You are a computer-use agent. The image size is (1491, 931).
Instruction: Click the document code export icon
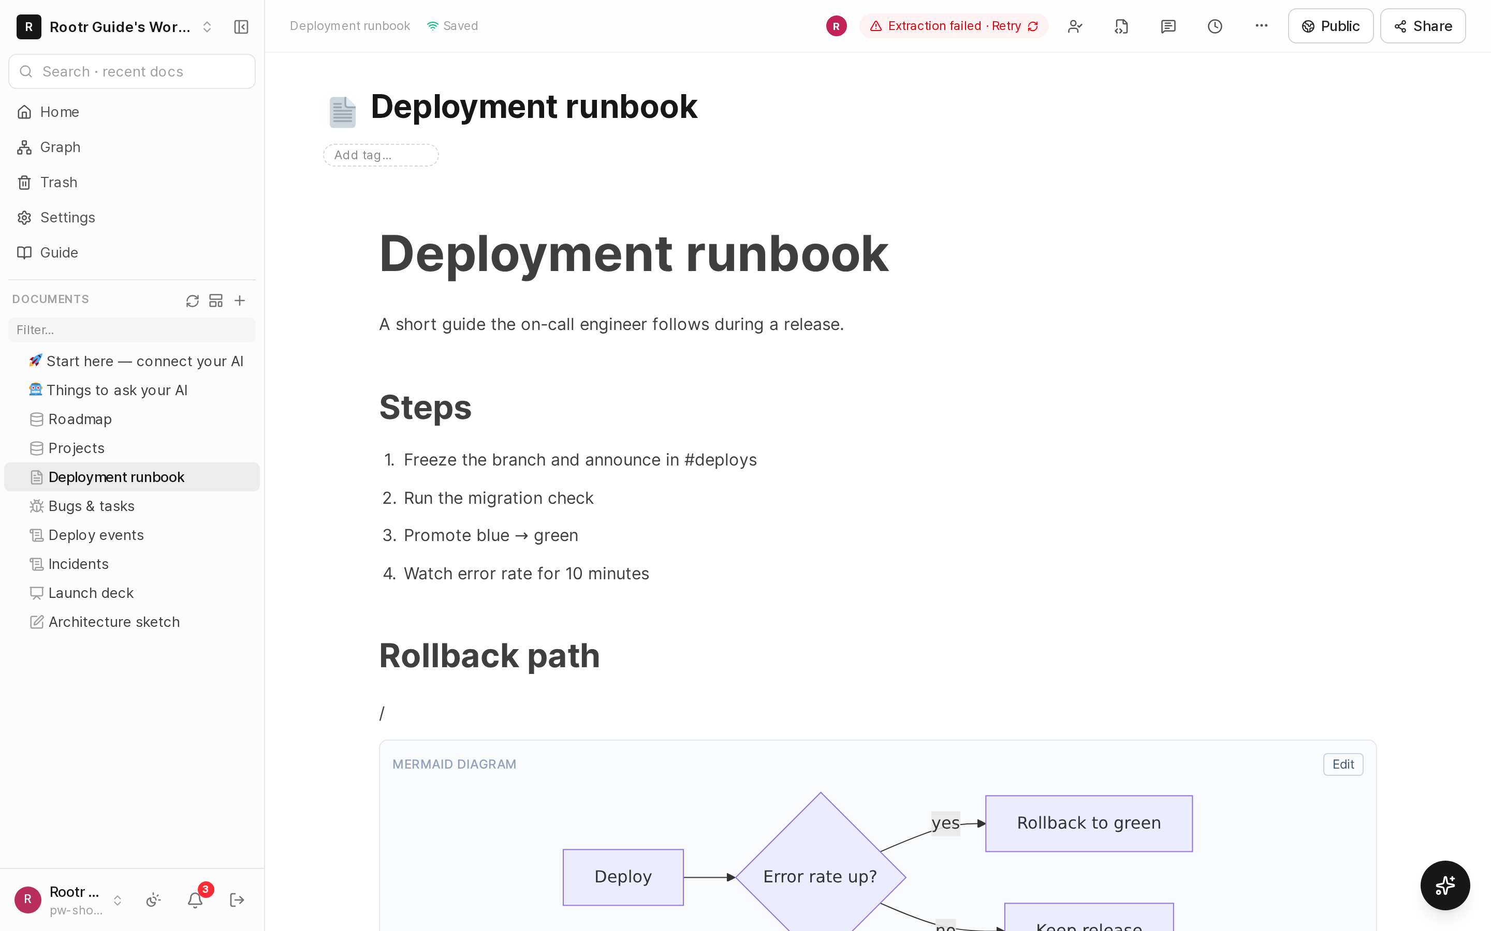[x=1121, y=26]
